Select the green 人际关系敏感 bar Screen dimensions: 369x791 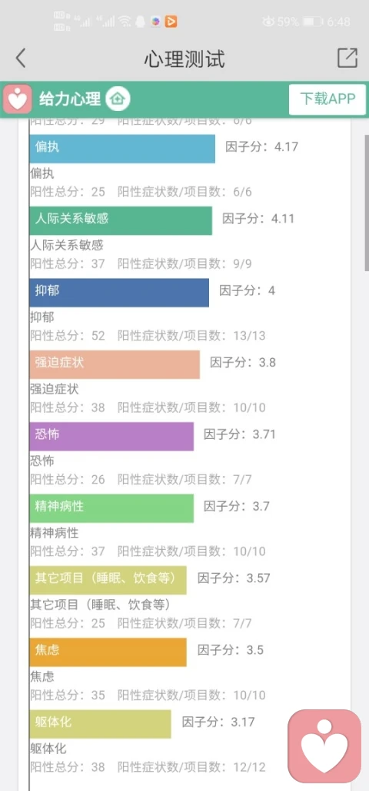[x=121, y=220]
